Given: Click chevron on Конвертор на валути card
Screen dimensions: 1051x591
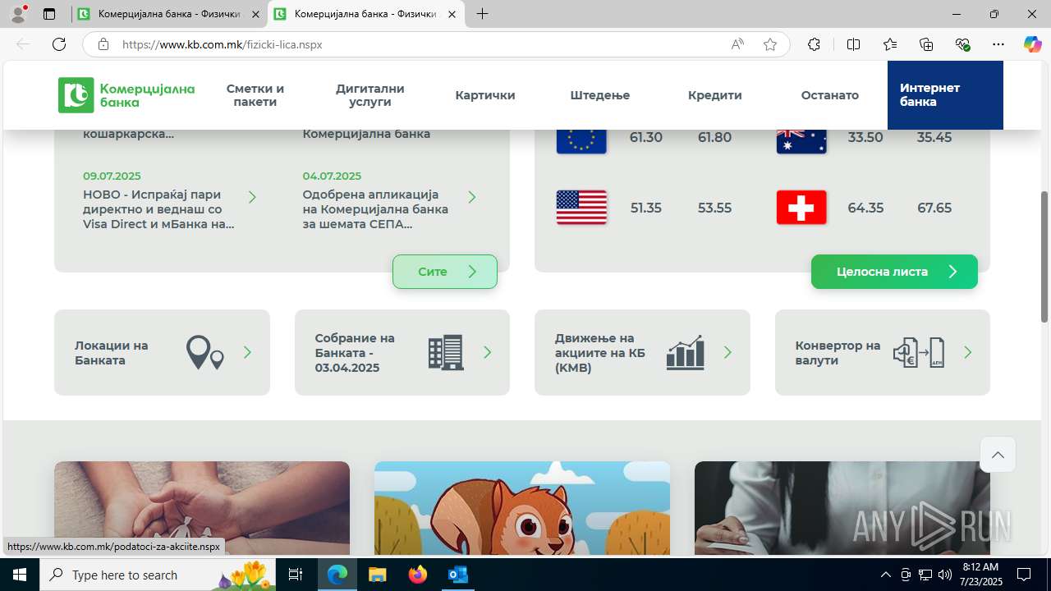Looking at the screenshot, I should coord(967,352).
